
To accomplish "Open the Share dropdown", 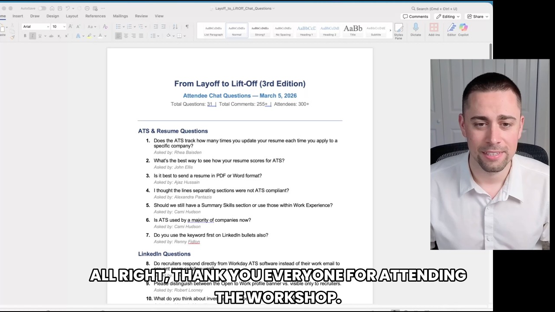I will (x=477, y=16).
